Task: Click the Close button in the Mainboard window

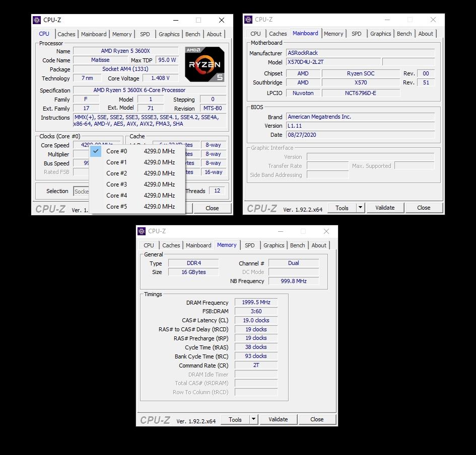Action: (424, 208)
